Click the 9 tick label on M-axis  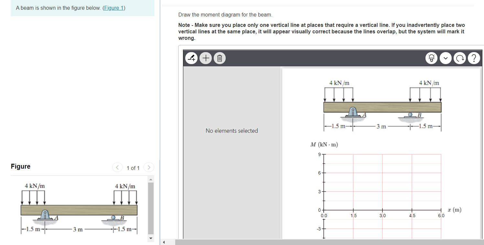pyautogui.click(x=320, y=154)
